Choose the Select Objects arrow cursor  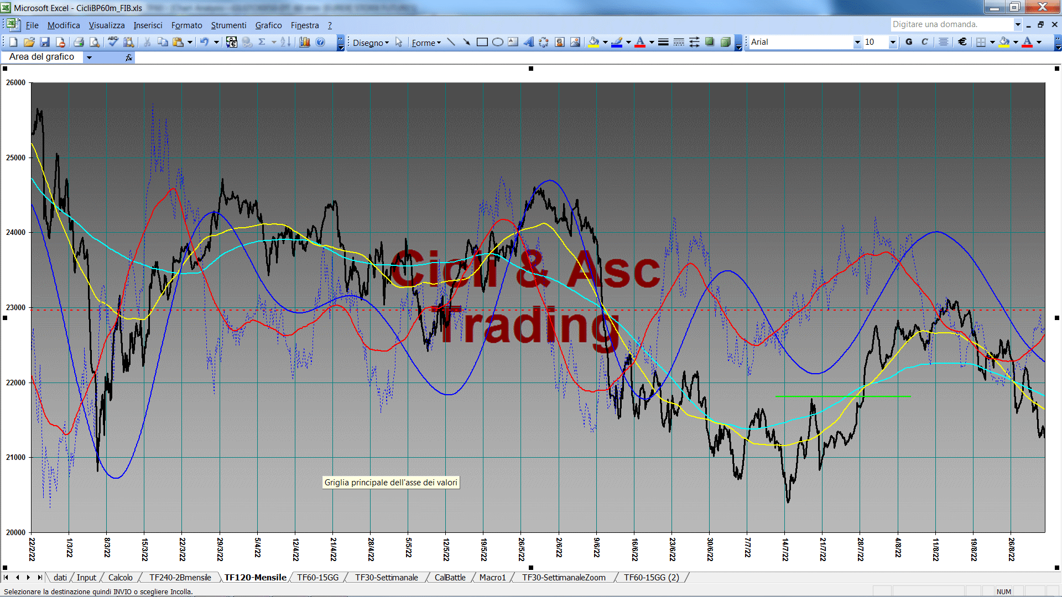[399, 42]
